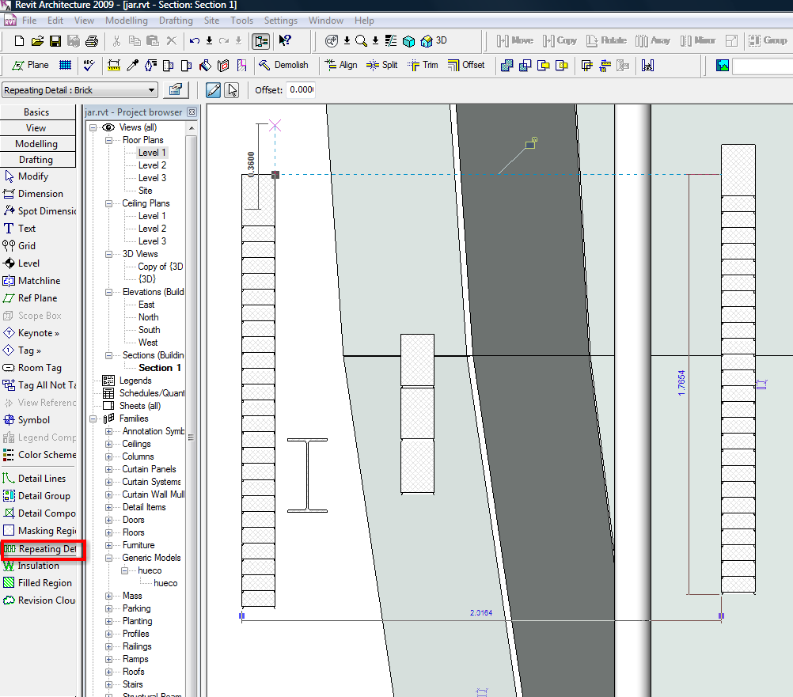Open the default 3D view
The height and width of the screenshot is (697, 793).
[x=434, y=40]
